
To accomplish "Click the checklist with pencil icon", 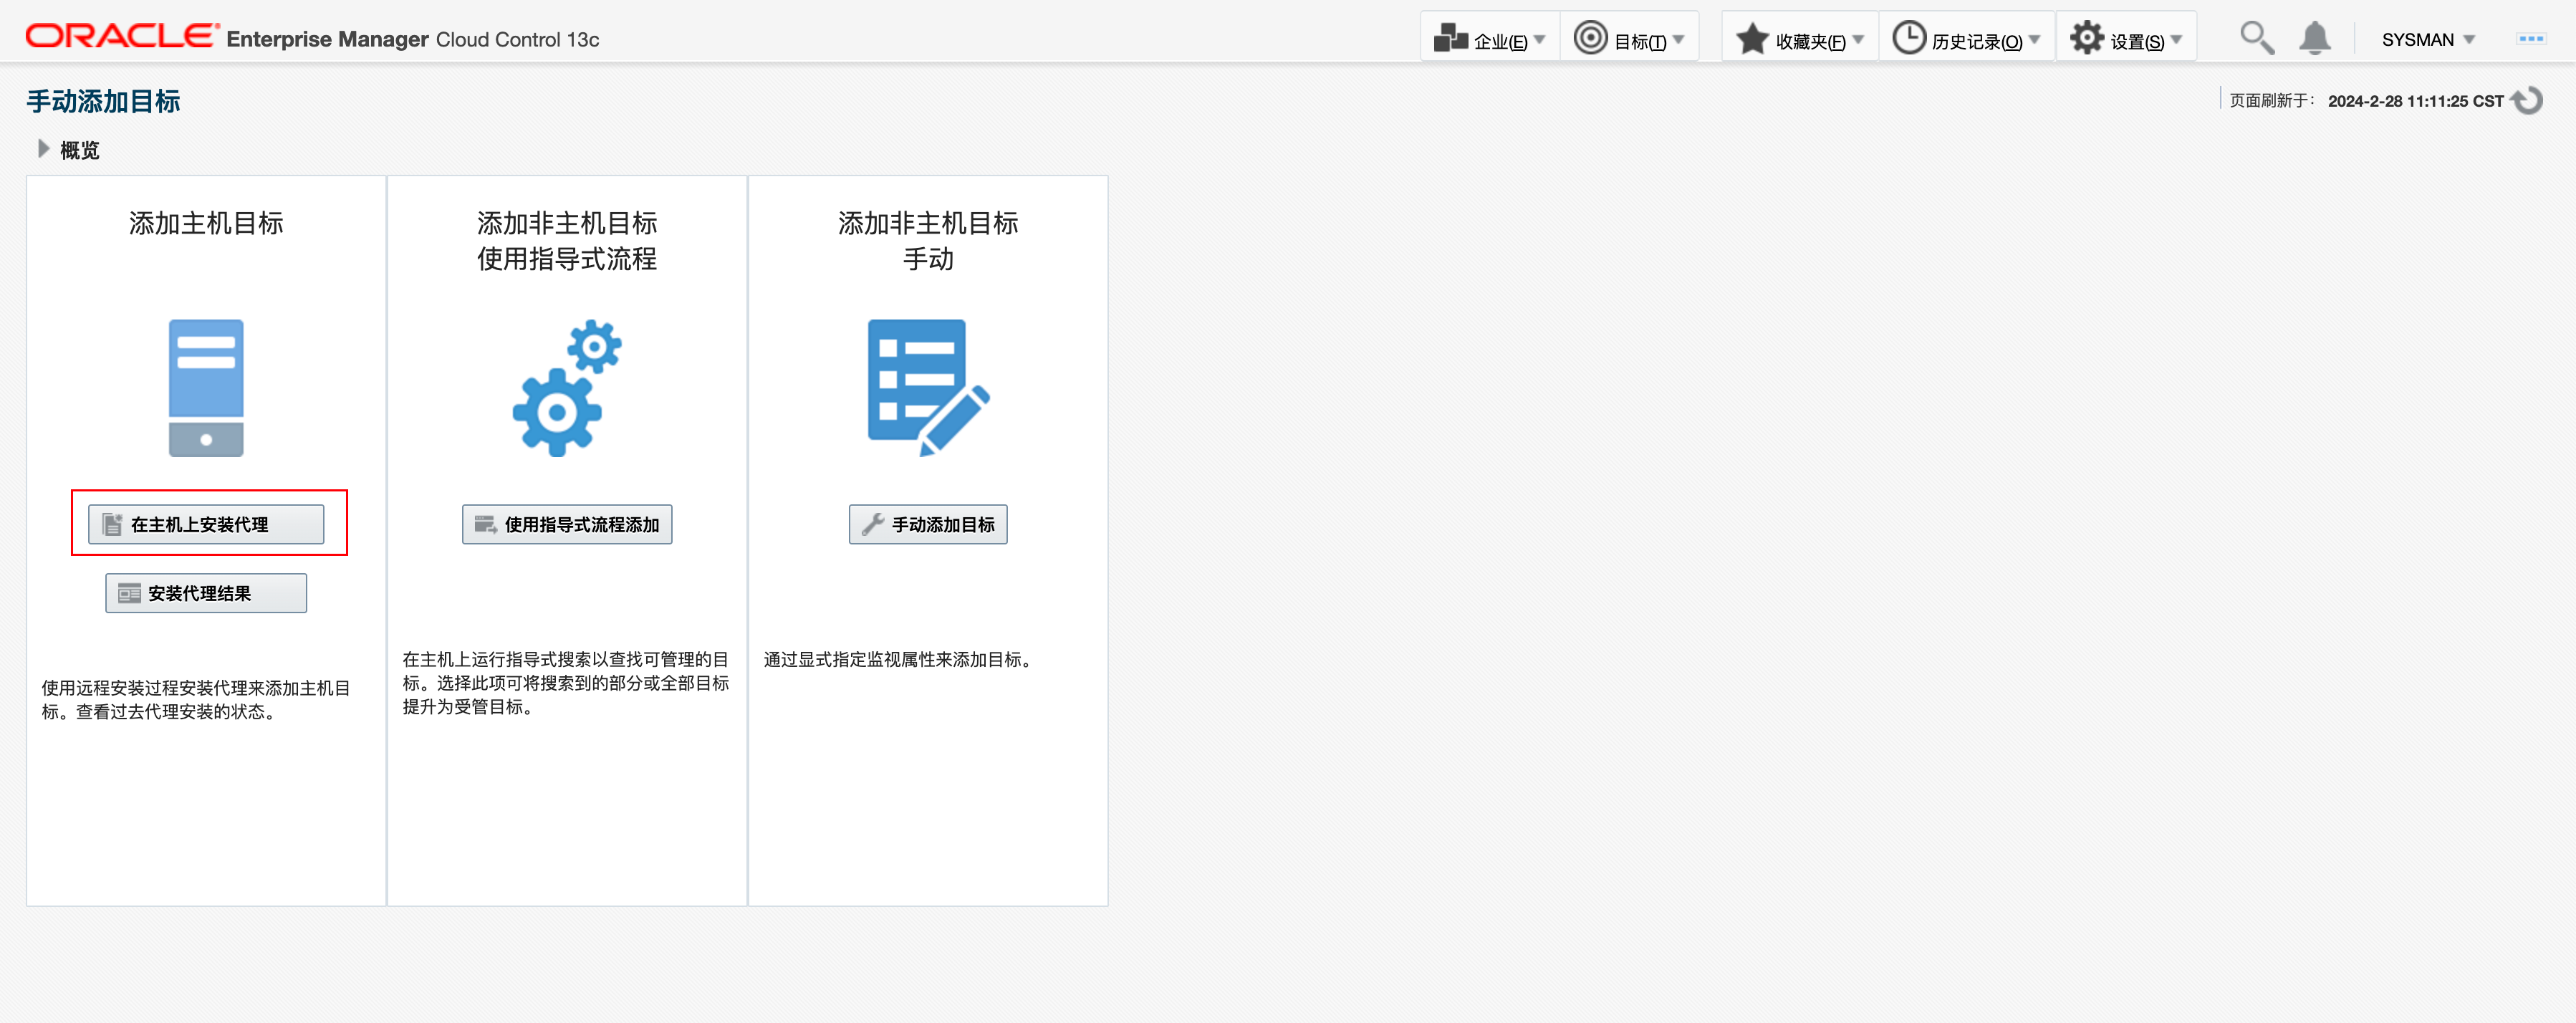I will 927,388.
